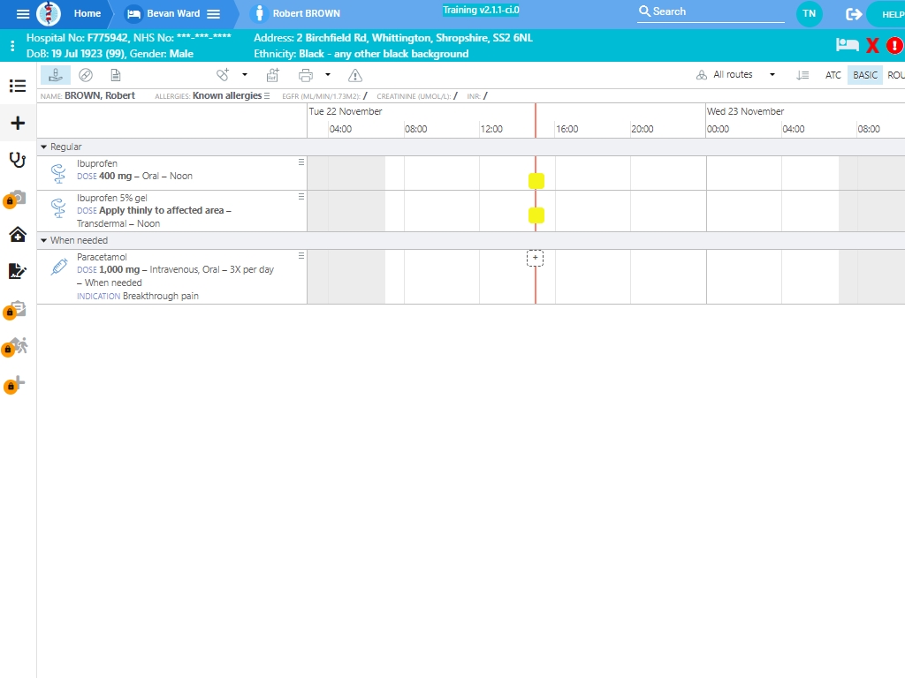Click the Ibuprofen oral therapy icon
The height and width of the screenshot is (678, 905).
click(58, 173)
